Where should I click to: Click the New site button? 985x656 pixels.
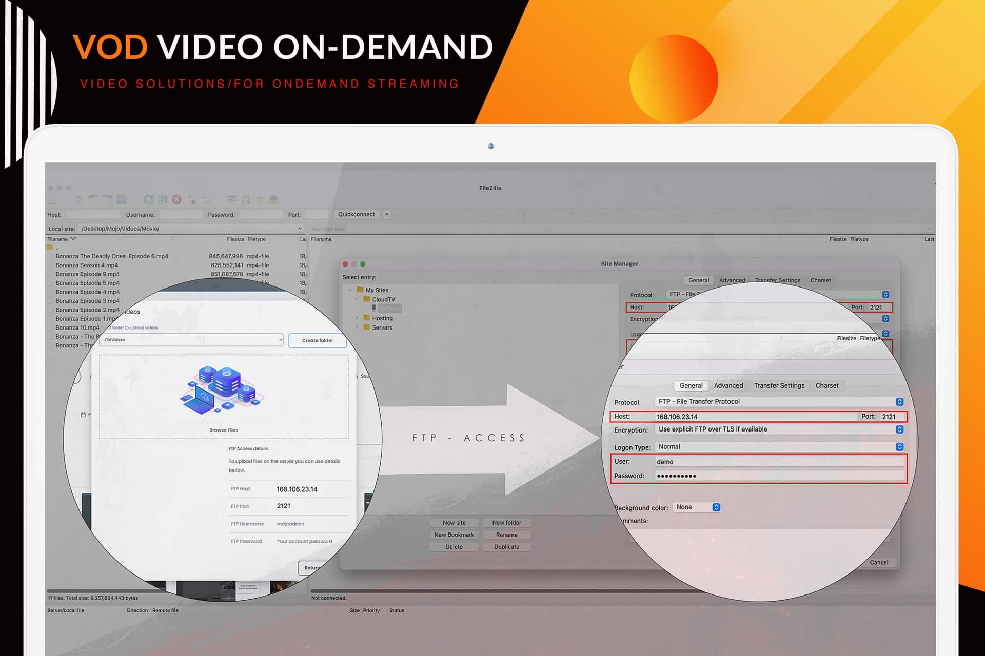[454, 523]
